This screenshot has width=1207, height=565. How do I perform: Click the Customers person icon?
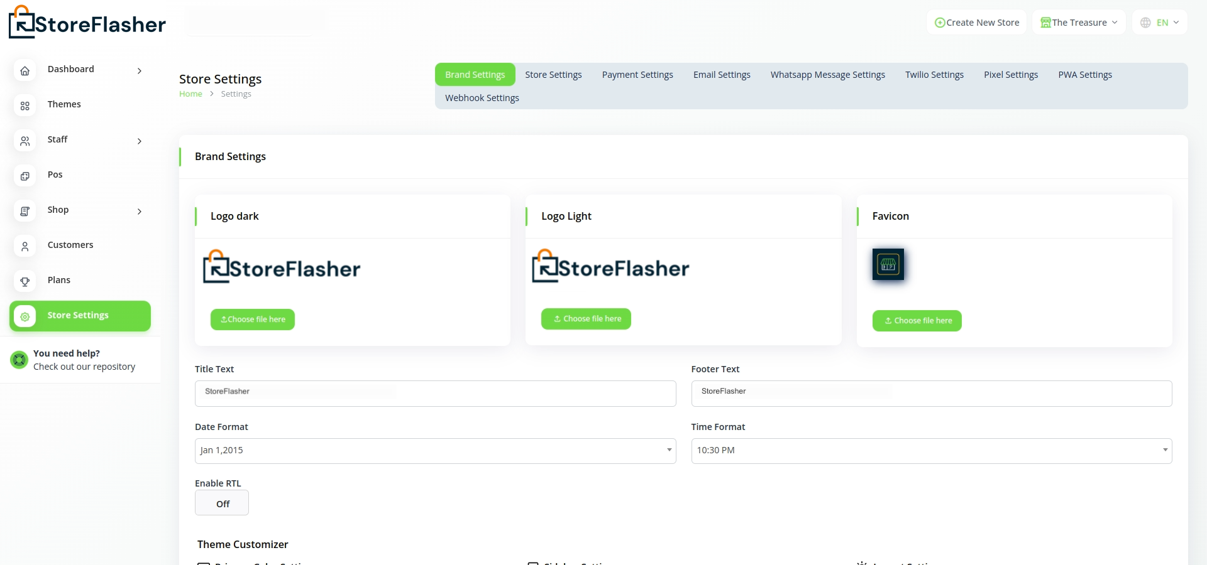point(25,247)
